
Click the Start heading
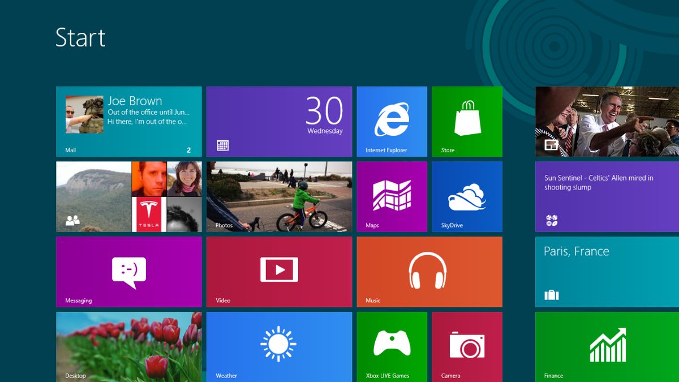coord(80,38)
